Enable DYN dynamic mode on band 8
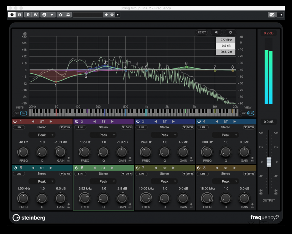The image size is (292, 234). tap(249, 174)
